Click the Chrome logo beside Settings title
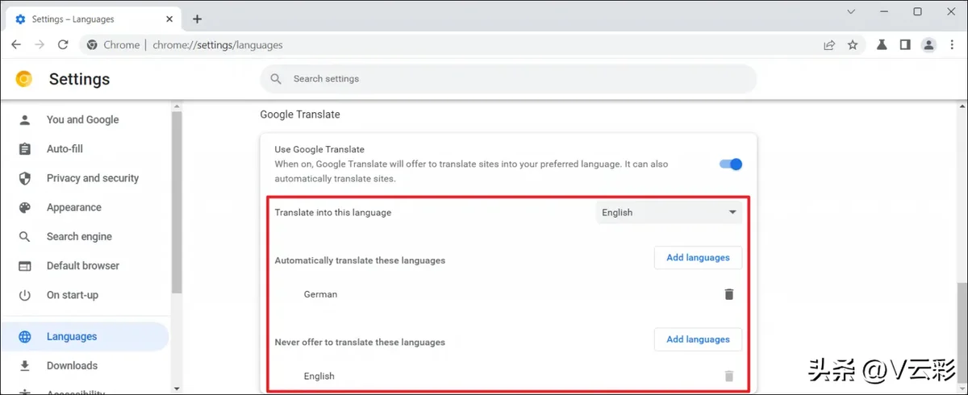Viewport: 968px width, 395px height. coord(24,79)
